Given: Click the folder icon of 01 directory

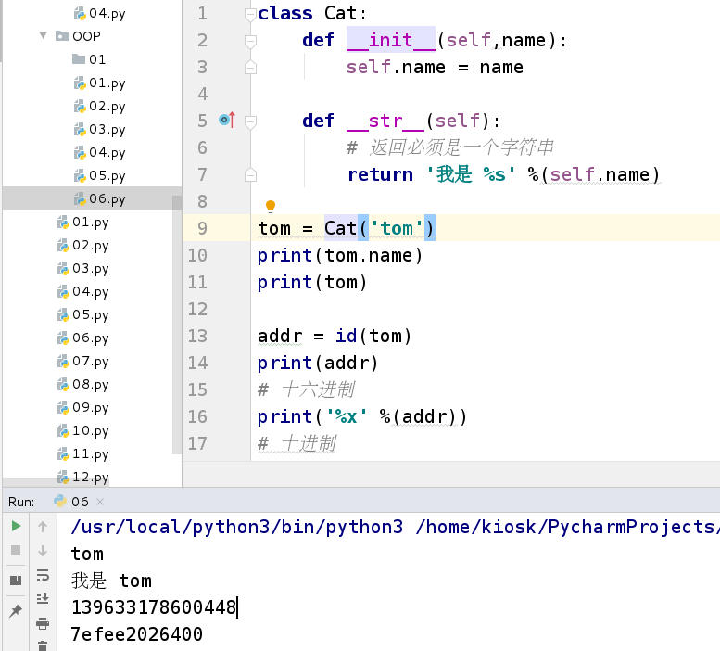Looking at the screenshot, I should 79,58.
